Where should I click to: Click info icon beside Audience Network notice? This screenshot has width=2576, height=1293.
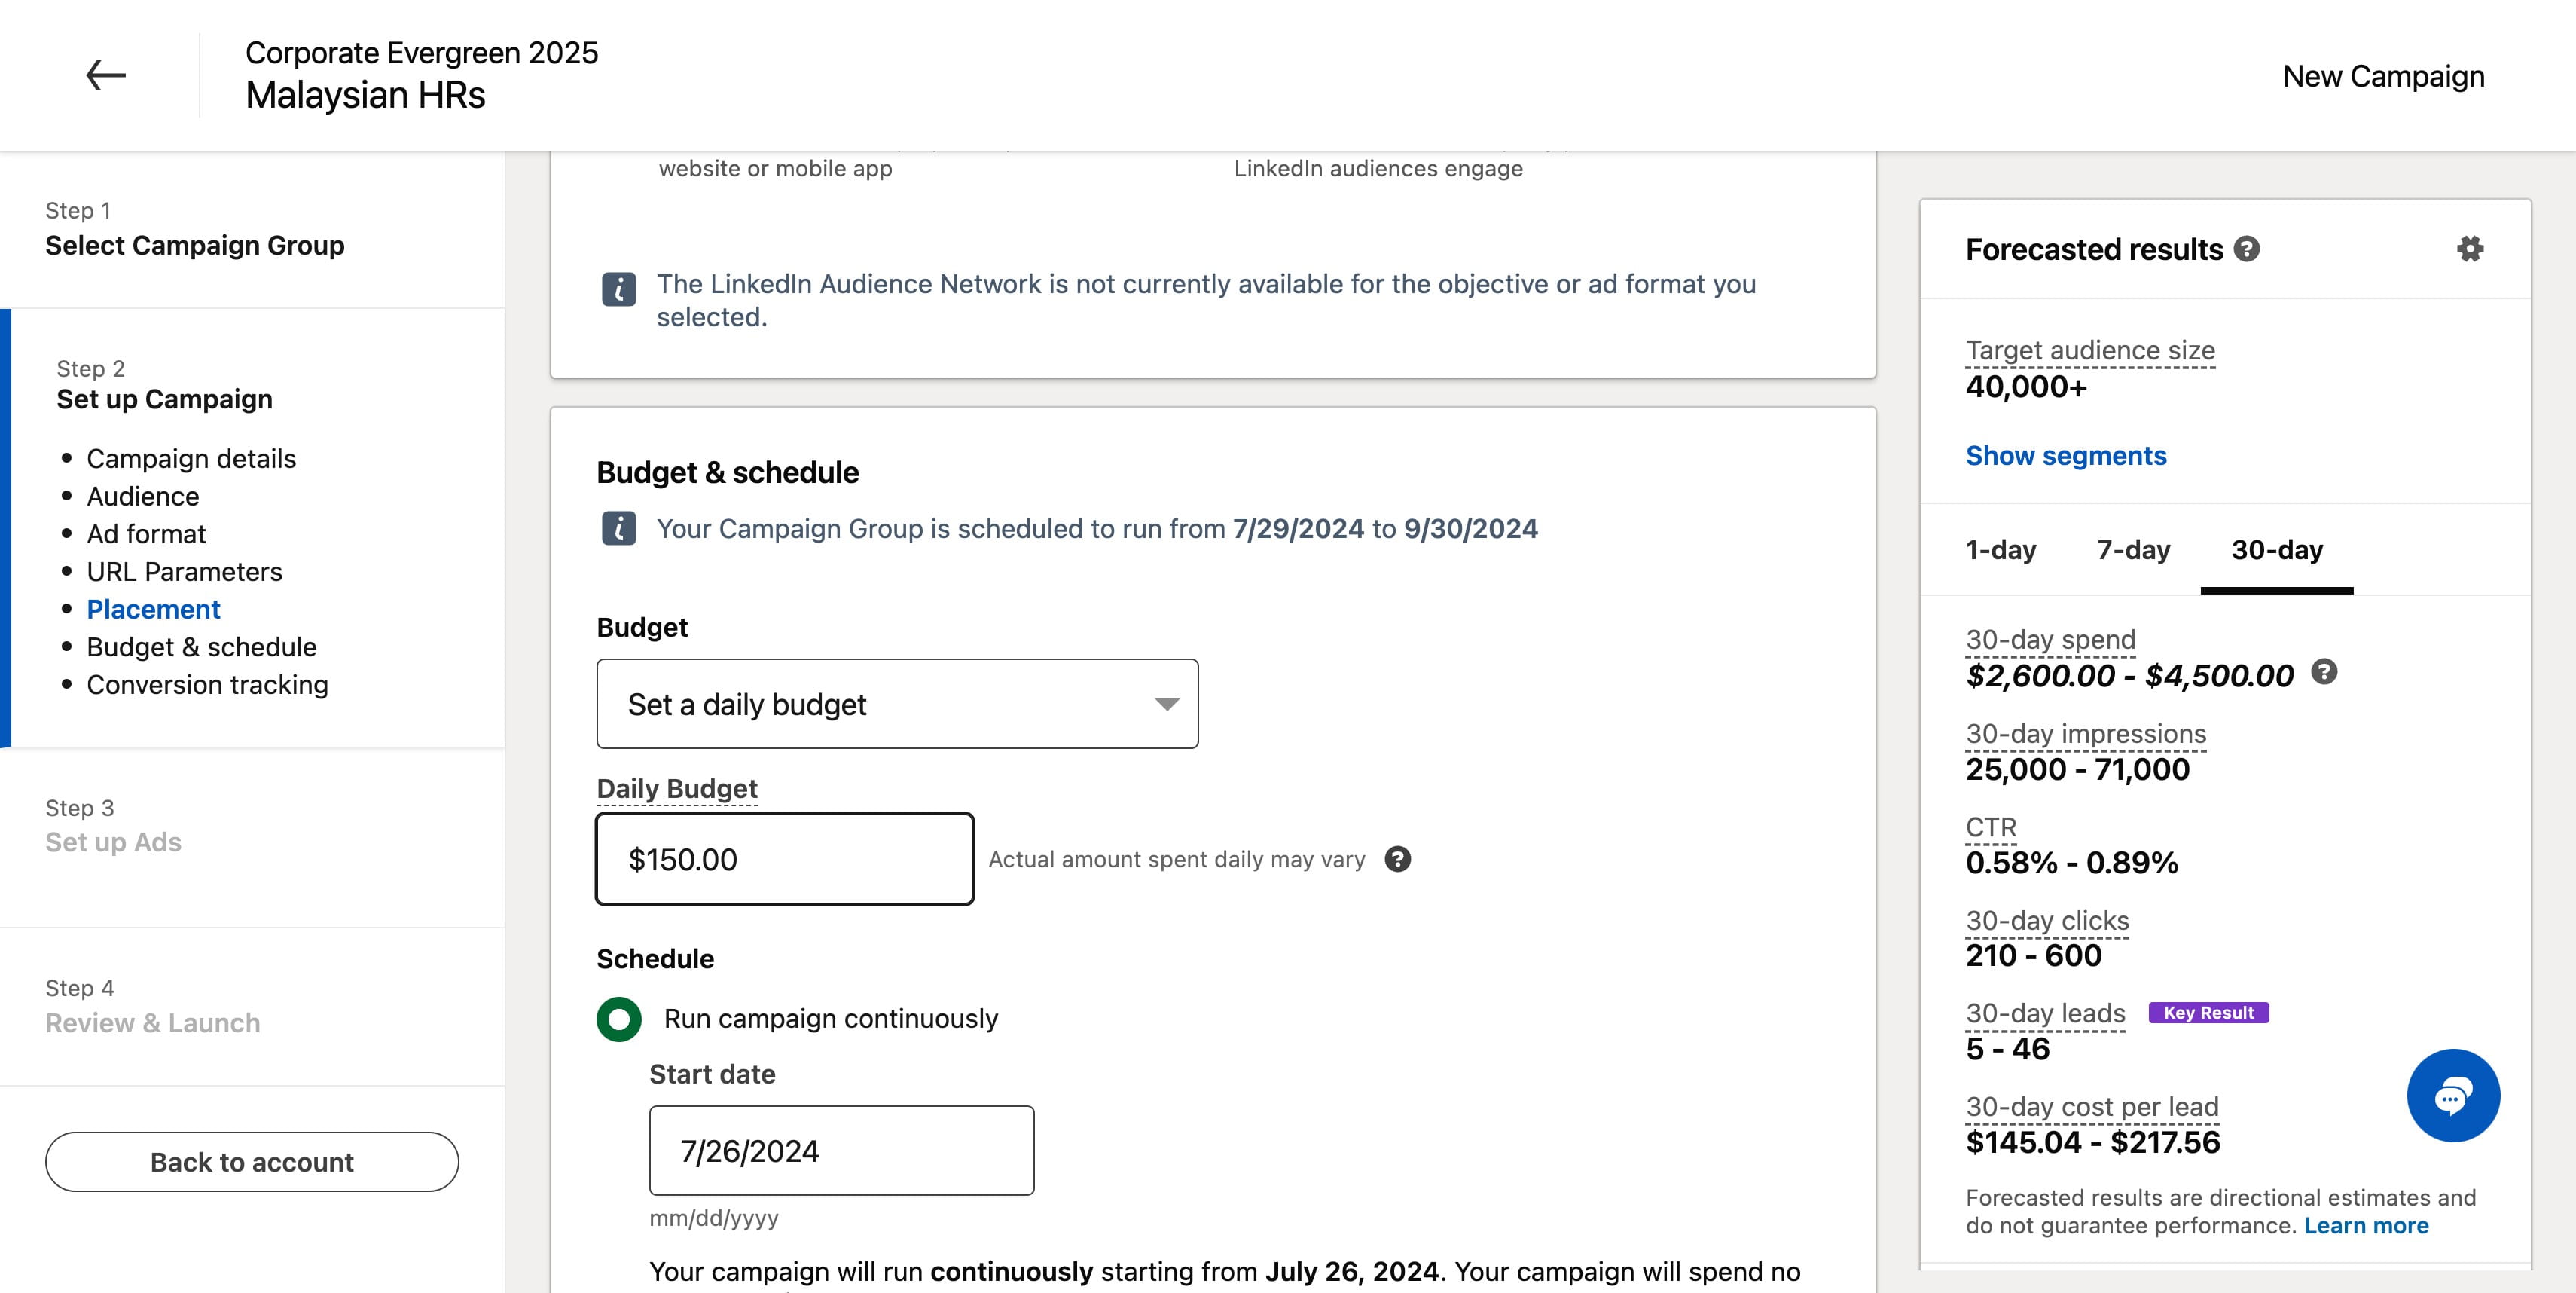click(618, 289)
